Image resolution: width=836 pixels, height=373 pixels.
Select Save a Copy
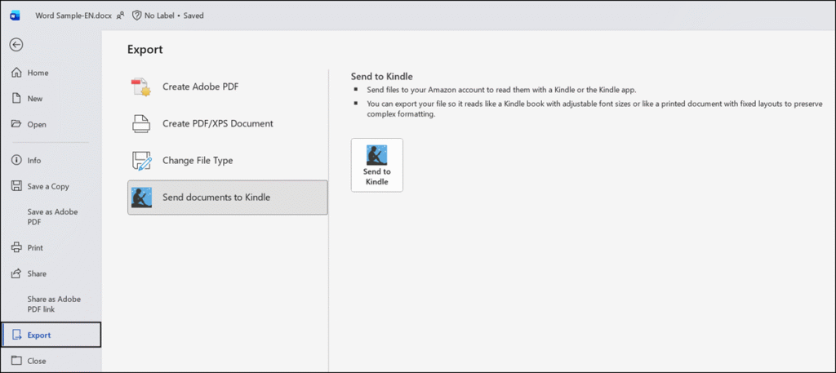pyautogui.click(x=51, y=186)
